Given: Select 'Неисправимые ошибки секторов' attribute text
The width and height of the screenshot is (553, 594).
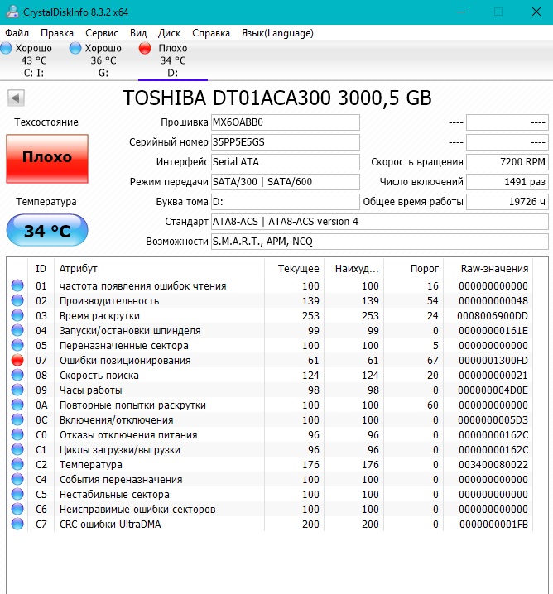Looking at the screenshot, I should (x=137, y=510).
